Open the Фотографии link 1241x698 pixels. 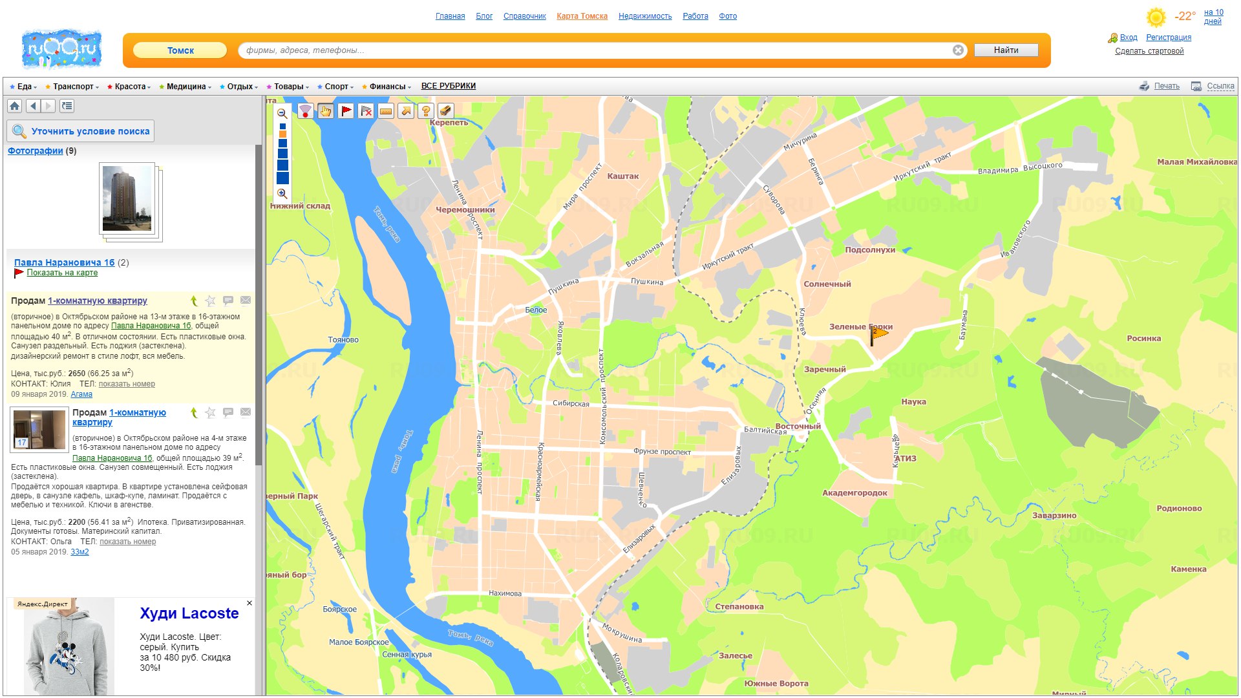click(35, 151)
